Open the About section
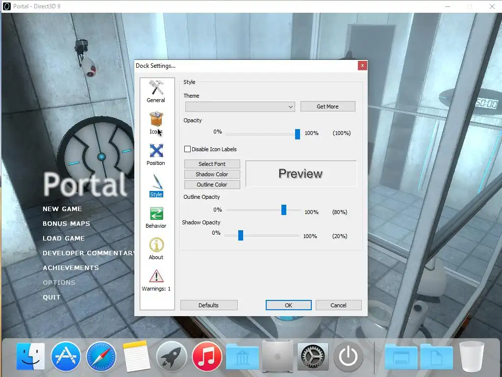Image resolution: width=502 pixels, height=377 pixels. 156,249
